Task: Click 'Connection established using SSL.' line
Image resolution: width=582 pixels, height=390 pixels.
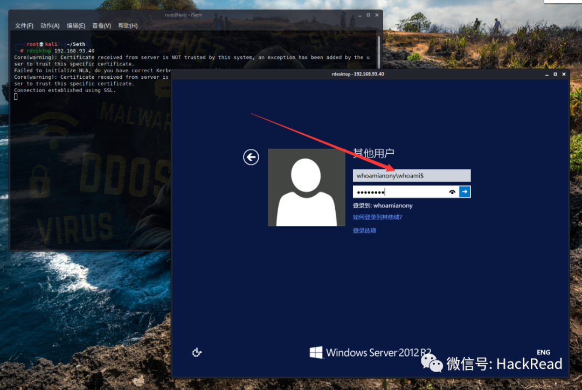Action: click(x=65, y=90)
